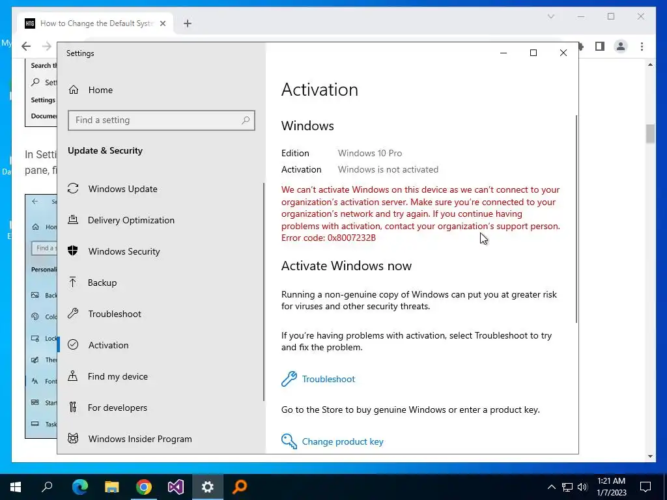Click the Windows 10 Pro edition text
Viewport: 667px width, 500px height.
[x=370, y=153]
